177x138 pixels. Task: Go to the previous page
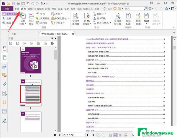pos(60,135)
